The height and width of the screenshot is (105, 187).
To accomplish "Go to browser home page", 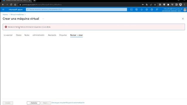I will click(x=15, y=5).
